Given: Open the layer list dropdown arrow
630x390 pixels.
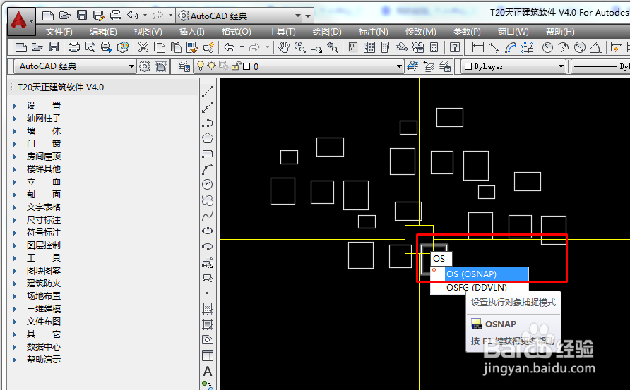Looking at the screenshot, I should coord(399,66).
